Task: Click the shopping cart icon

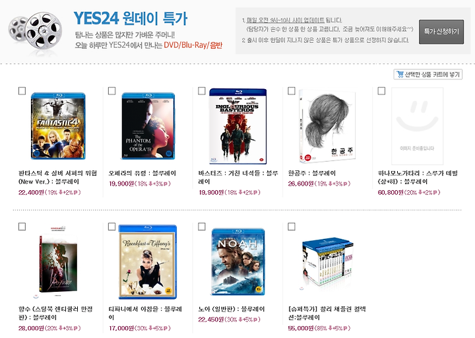Action: [x=400, y=75]
